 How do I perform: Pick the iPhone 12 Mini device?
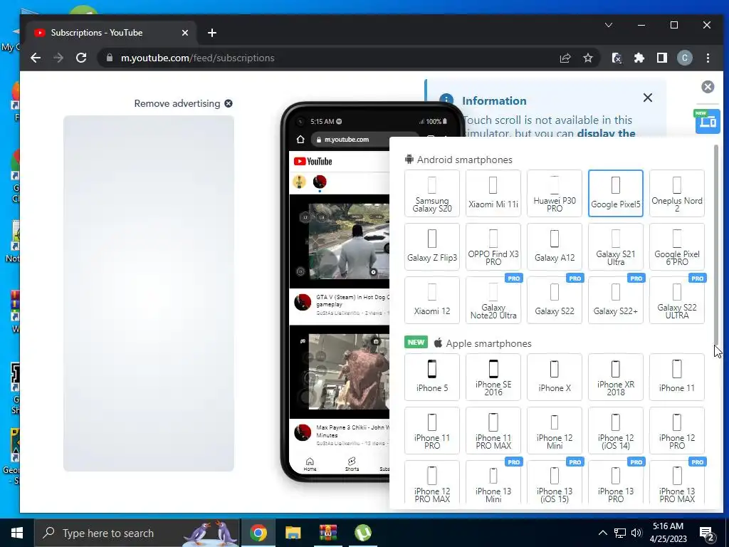point(554,431)
